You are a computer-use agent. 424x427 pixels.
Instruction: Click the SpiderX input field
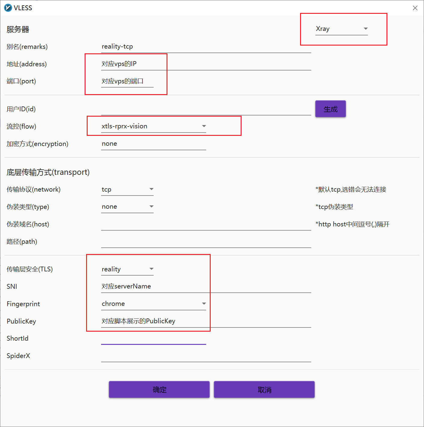206,356
